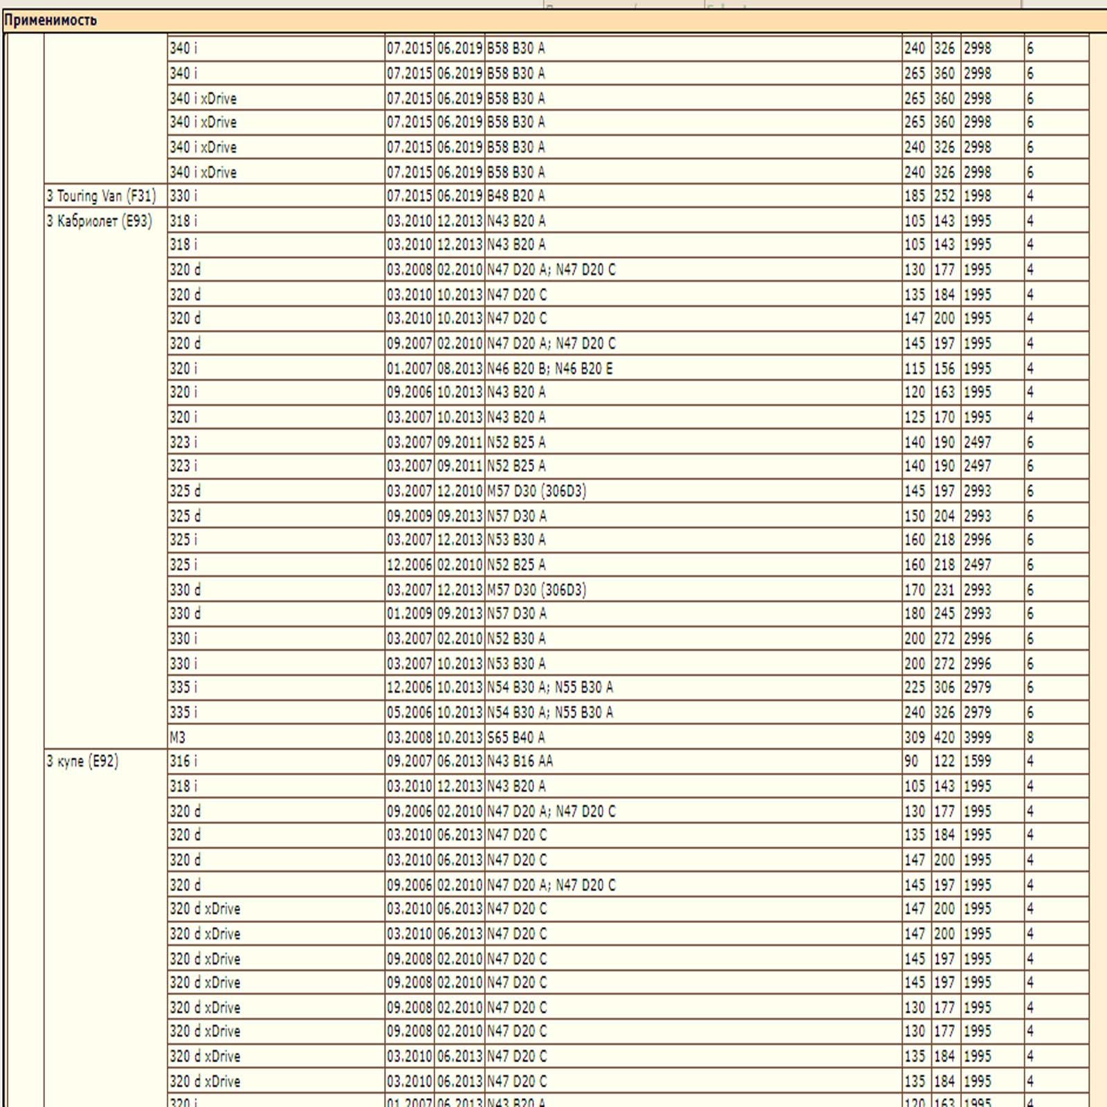This screenshot has width=1107, height=1107.
Task: Click the "05.2006" start date
Action: [410, 713]
